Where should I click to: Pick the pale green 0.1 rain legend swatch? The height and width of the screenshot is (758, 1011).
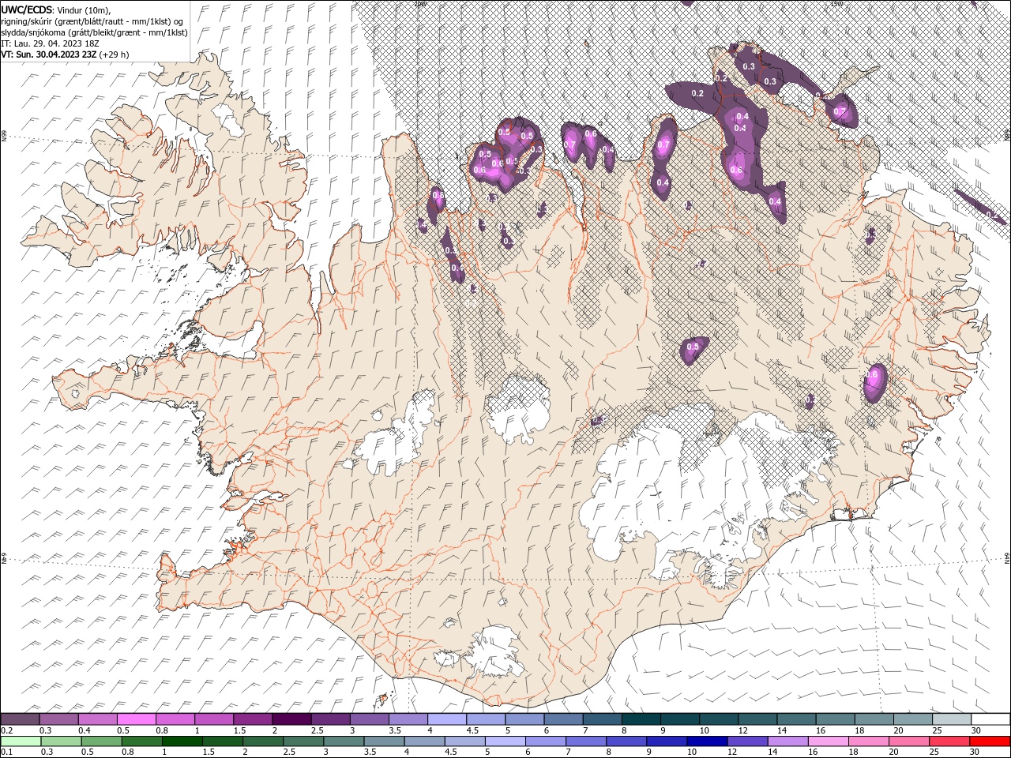point(21,741)
